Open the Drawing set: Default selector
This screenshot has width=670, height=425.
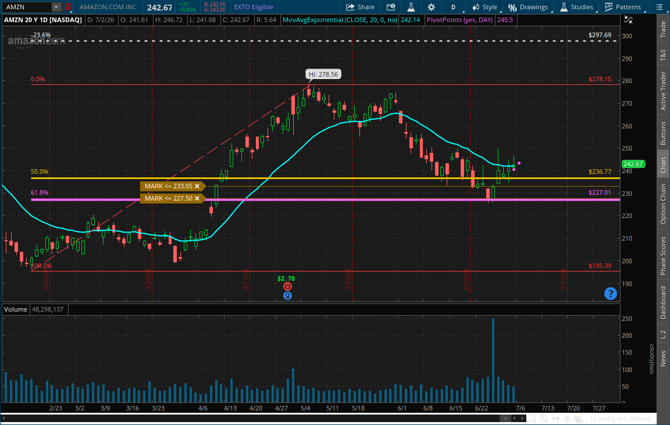[x=622, y=419]
